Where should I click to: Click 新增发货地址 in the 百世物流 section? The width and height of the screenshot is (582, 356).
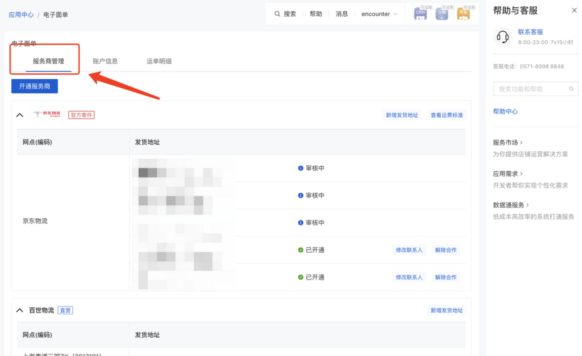(446, 310)
